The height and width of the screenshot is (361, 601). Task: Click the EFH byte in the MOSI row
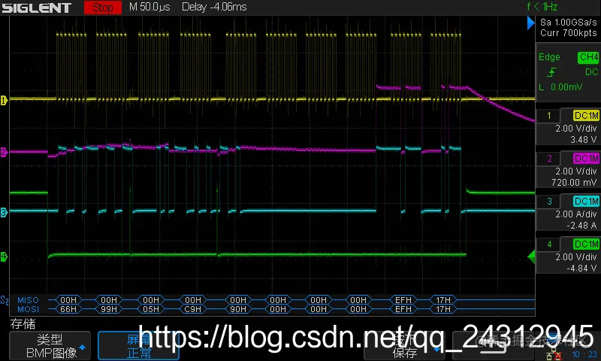(403, 309)
